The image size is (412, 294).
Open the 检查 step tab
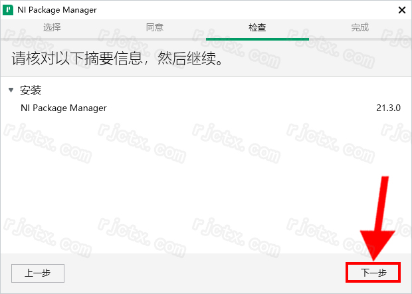257,27
